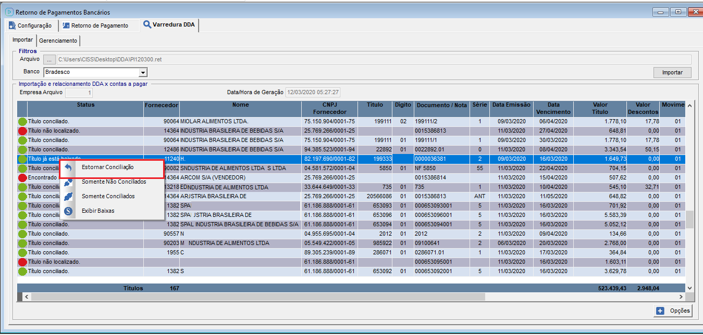Click the Retorno de Pagamento tab icon

(66, 25)
